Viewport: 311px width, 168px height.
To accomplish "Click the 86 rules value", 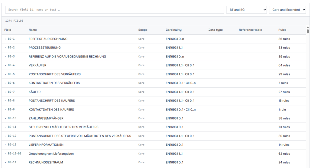I will 284,39.
